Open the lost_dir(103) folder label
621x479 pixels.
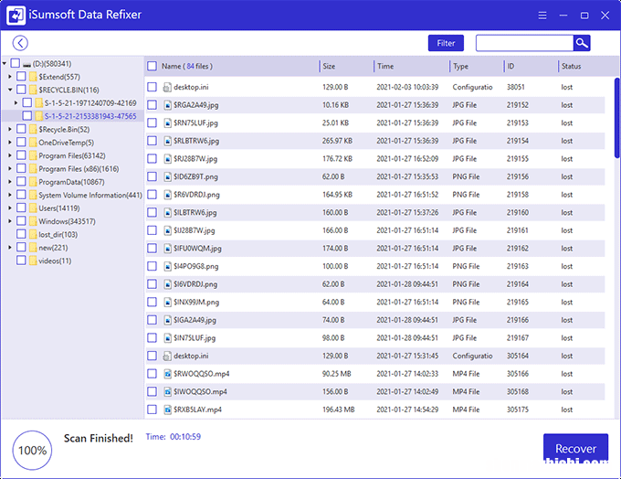point(58,234)
